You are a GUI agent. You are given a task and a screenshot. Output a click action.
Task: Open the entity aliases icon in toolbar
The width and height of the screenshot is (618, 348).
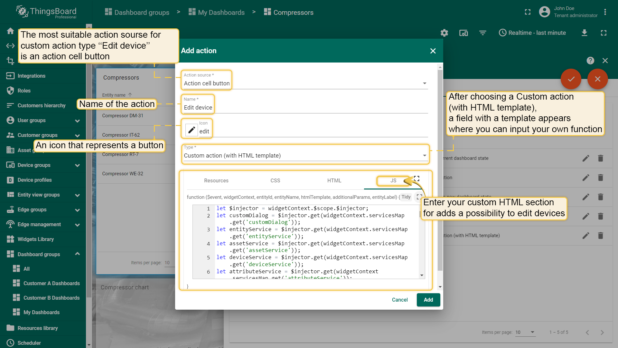pos(464,33)
